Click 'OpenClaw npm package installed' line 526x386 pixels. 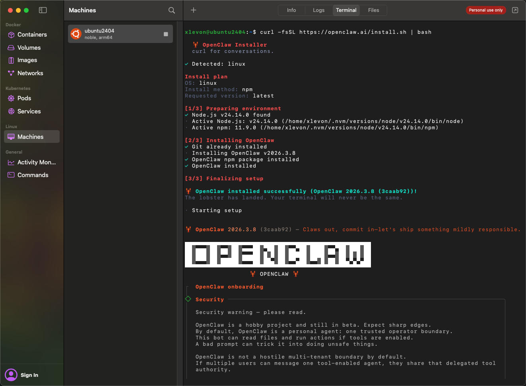pyautogui.click(x=242, y=160)
